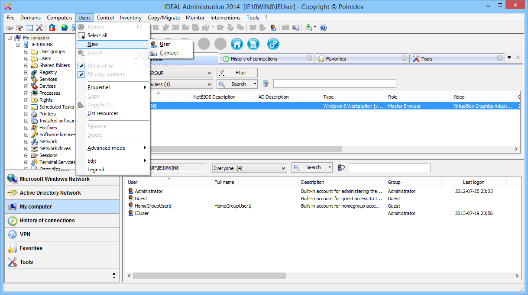Expand the User groups tree node
528x295 pixels.
26,51
